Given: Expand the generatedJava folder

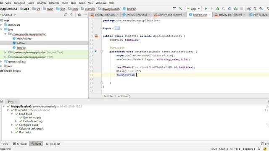Looking at the screenshot, I should pyautogui.click(x=1, y=62).
